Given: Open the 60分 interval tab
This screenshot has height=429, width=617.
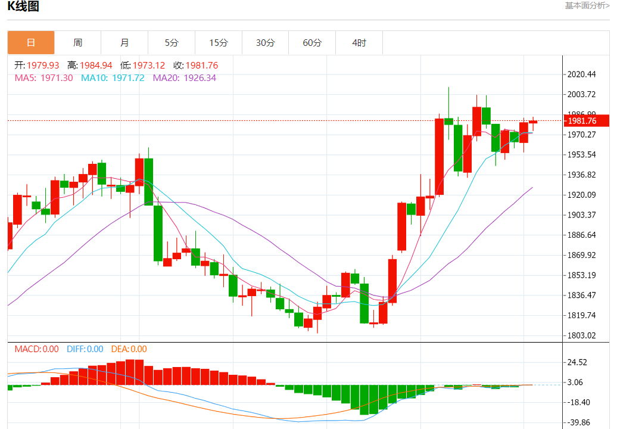Looking at the screenshot, I should click(x=312, y=42).
